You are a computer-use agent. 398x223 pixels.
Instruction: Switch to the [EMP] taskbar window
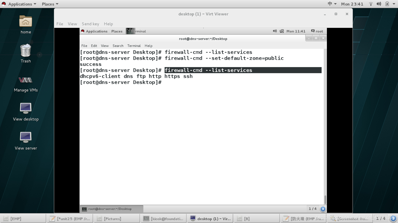click(x=23, y=218)
